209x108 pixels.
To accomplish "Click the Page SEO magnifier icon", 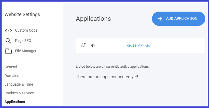I will coord(8,41).
